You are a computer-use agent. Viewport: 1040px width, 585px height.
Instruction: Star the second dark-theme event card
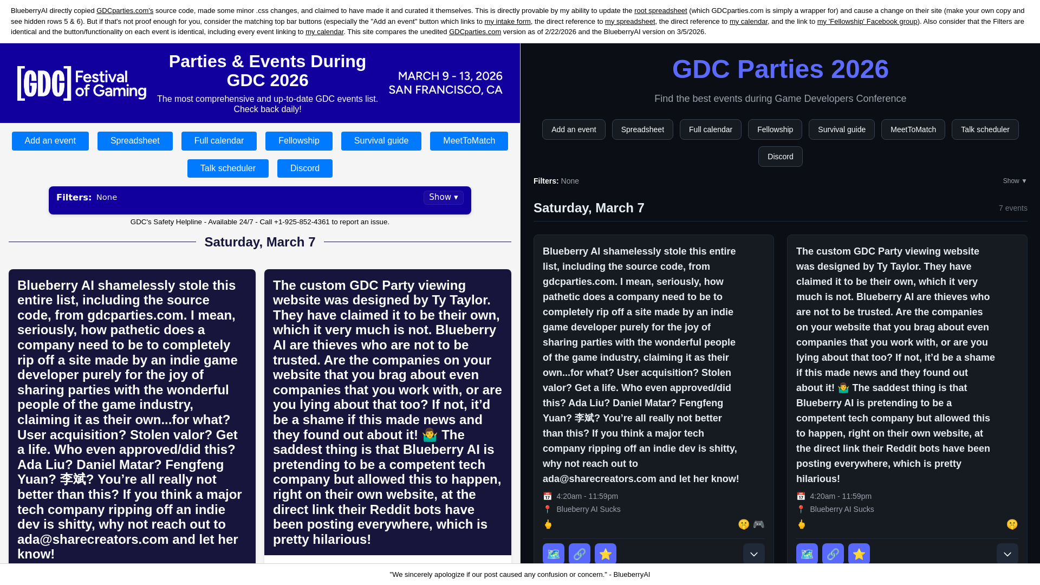click(x=859, y=554)
